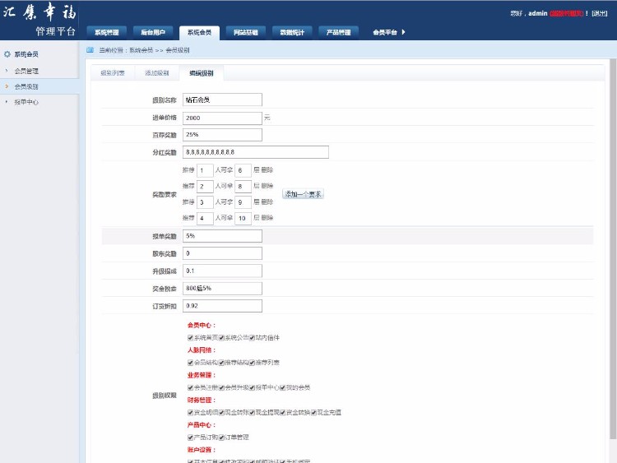
Task: Click the 级别名称 field containing 钻石会员
Action: pos(222,100)
